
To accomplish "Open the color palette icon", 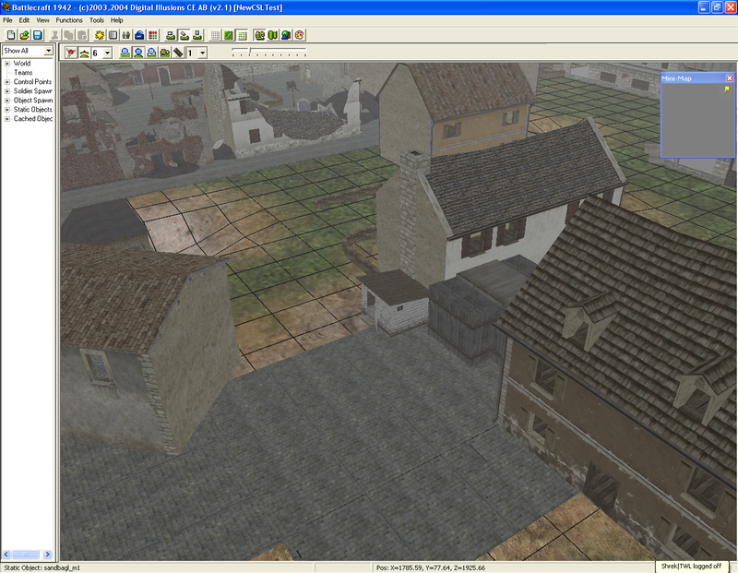I will click(x=299, y=35).
